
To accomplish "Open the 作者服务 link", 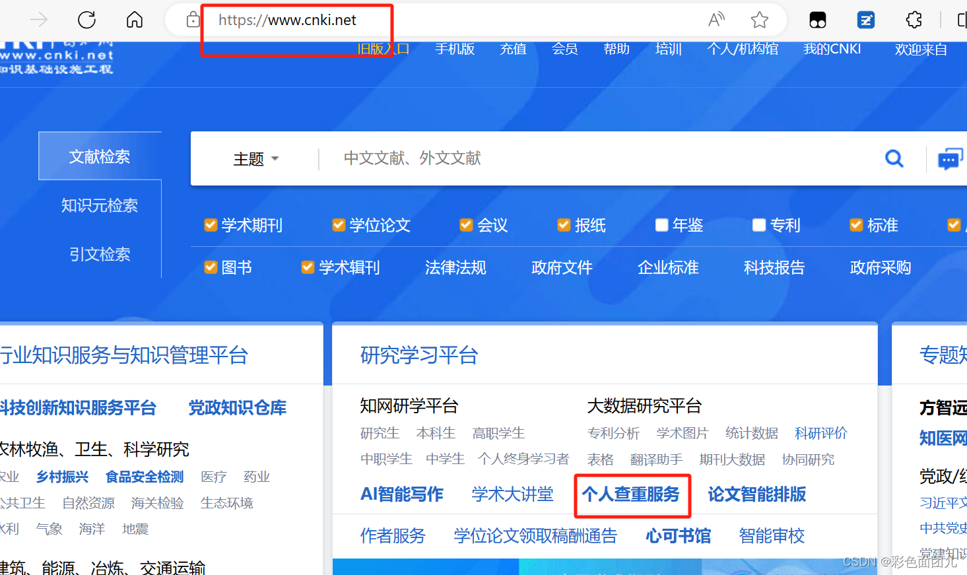I will coord(393,536).
